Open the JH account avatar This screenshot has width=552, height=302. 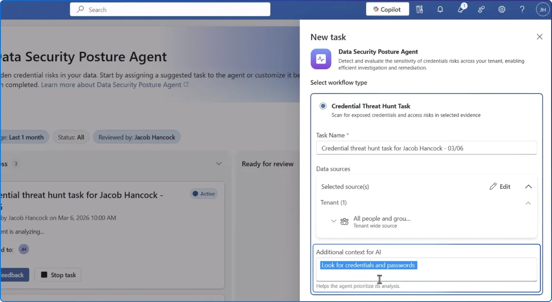click(x=543, y=9)
